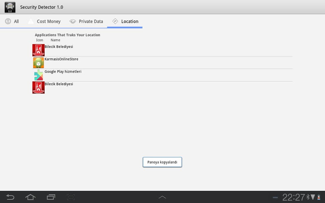Tap the warning triangle icon for Cost Money
Viewport: 325px width, 203px height.
(x=31, y=22)
